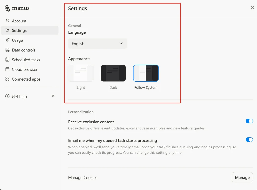Go to Data controls in sidebar
Viewport: 257px width, 190px height.
click(x=24, y=50)
